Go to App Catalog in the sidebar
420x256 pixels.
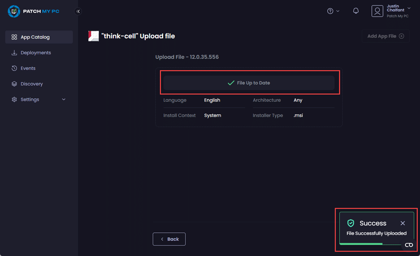35,37
